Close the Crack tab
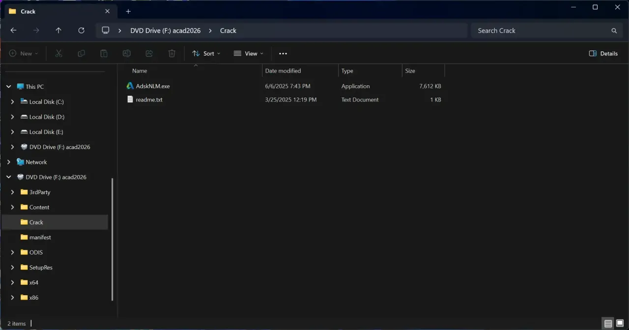 pos(108,11)
